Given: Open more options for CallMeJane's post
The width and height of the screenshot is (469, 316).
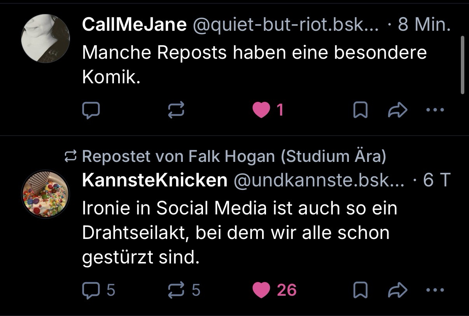Looking at the screenshot, I should 435,111.
